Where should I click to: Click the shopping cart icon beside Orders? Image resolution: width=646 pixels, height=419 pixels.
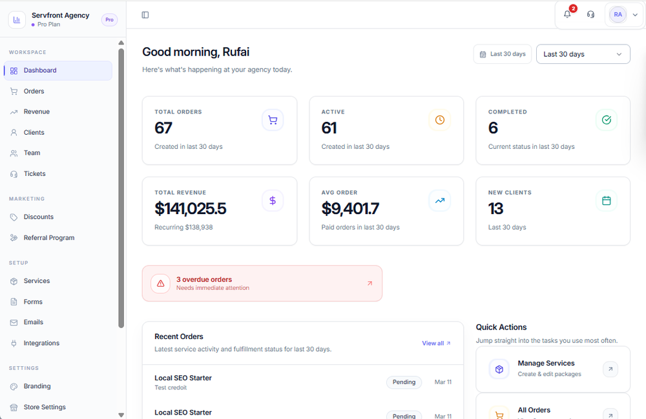[x=14, y=91]
